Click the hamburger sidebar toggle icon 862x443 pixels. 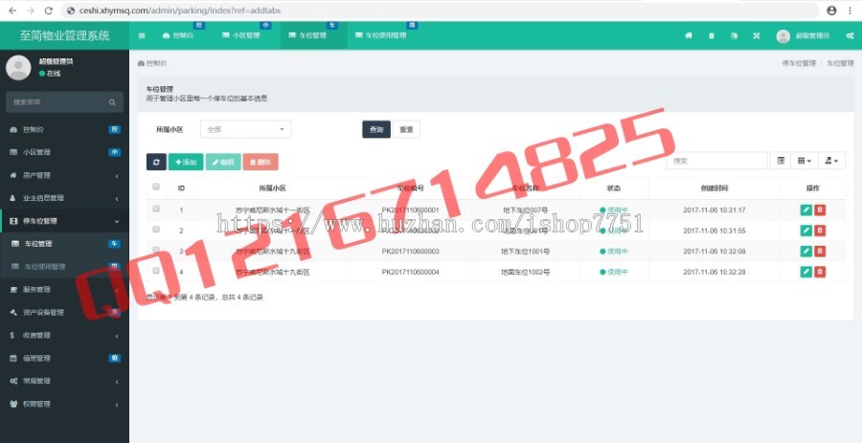click(142, 35)
